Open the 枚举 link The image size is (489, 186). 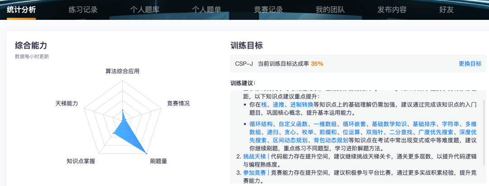tap(307, 132)
